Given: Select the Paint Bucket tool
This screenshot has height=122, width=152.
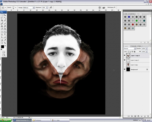Looking at the screenshot, I should coord(5,29).
